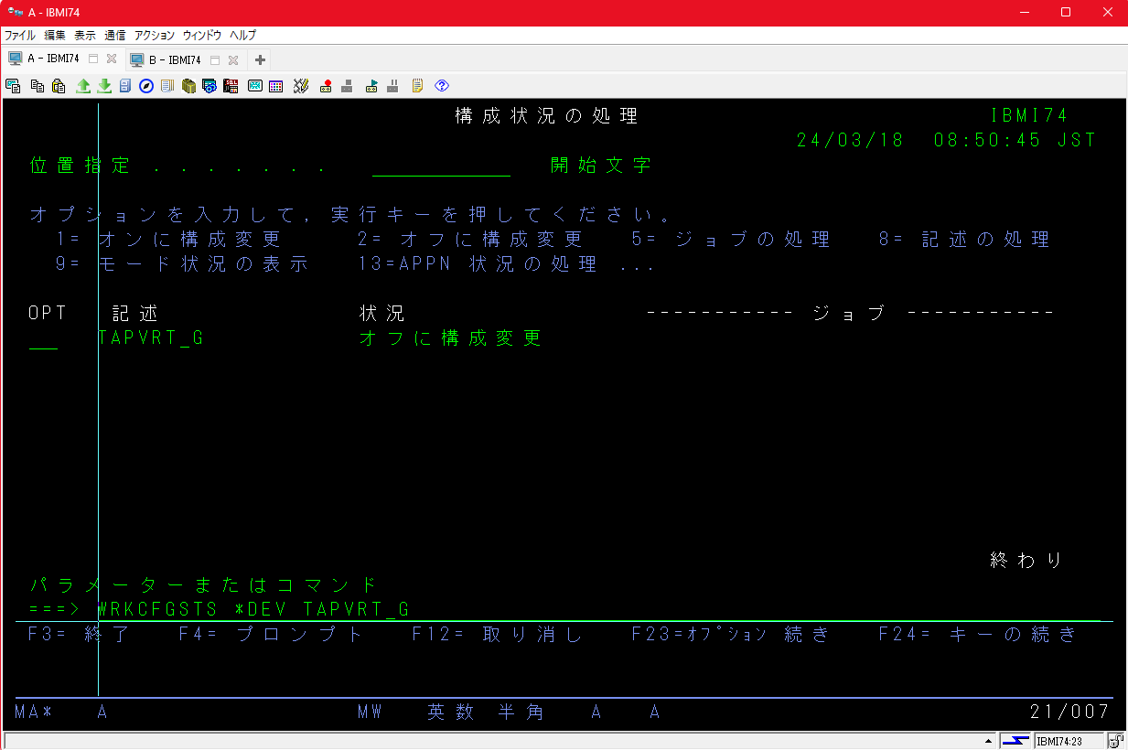Click the teal screen map icon
The height and width of the screenshot is (750, 1128).
254,86
